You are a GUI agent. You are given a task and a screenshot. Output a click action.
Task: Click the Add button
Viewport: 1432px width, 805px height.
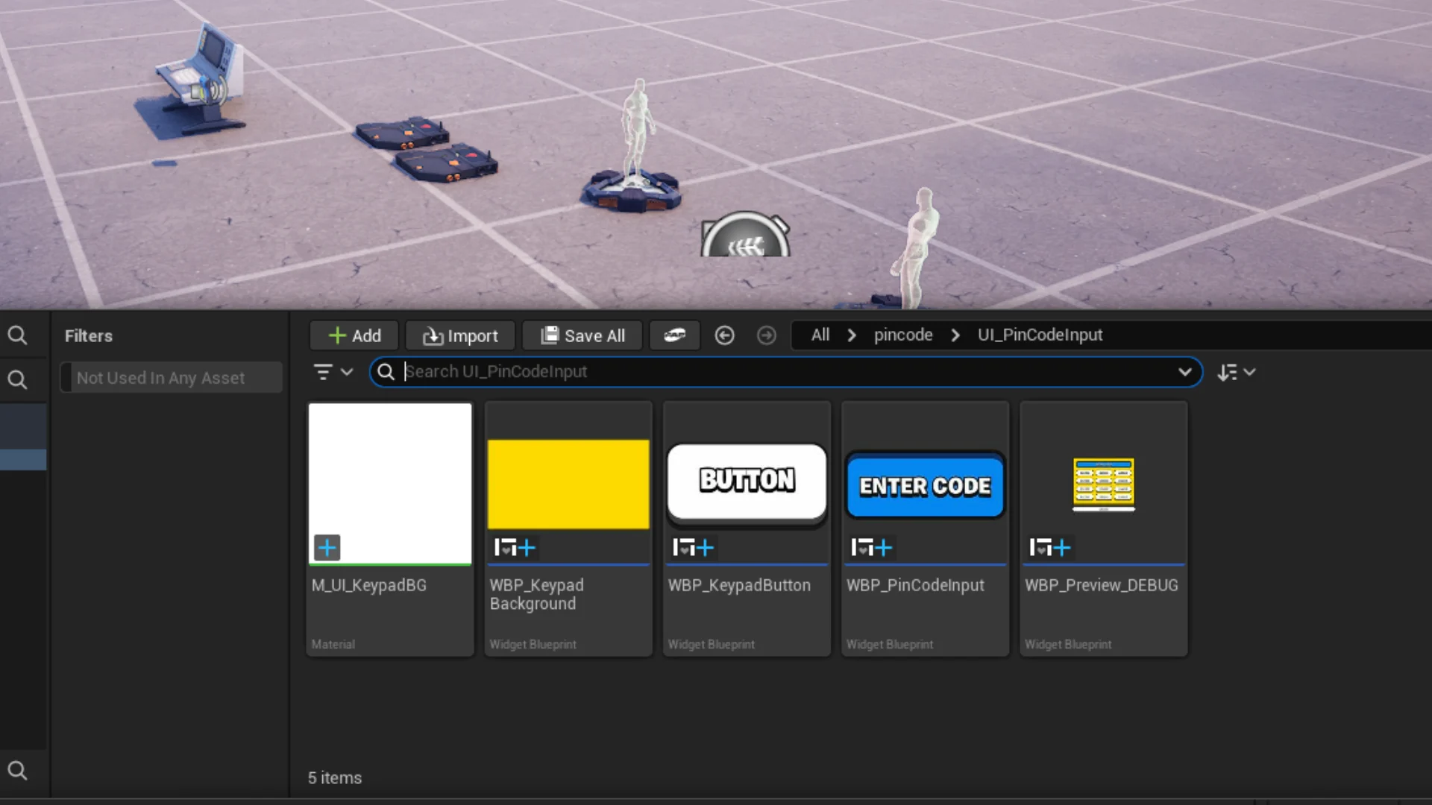point(354,335)
